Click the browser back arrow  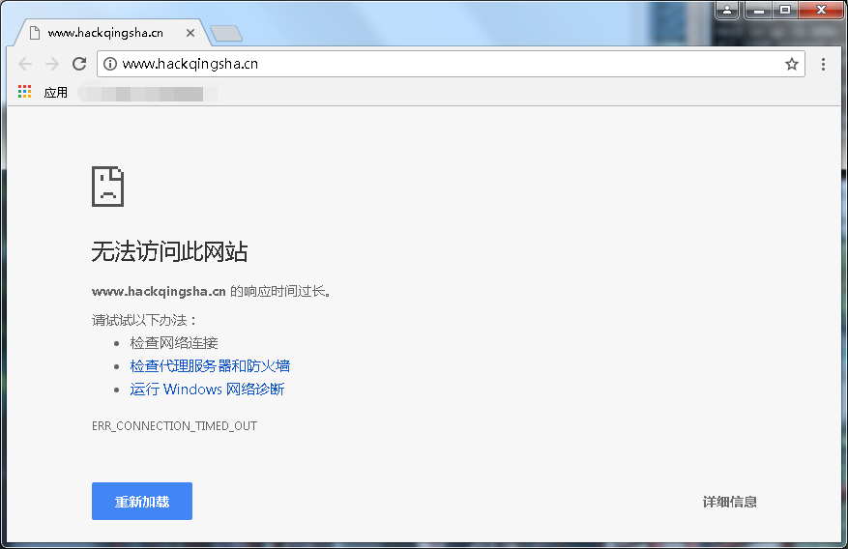25,64
